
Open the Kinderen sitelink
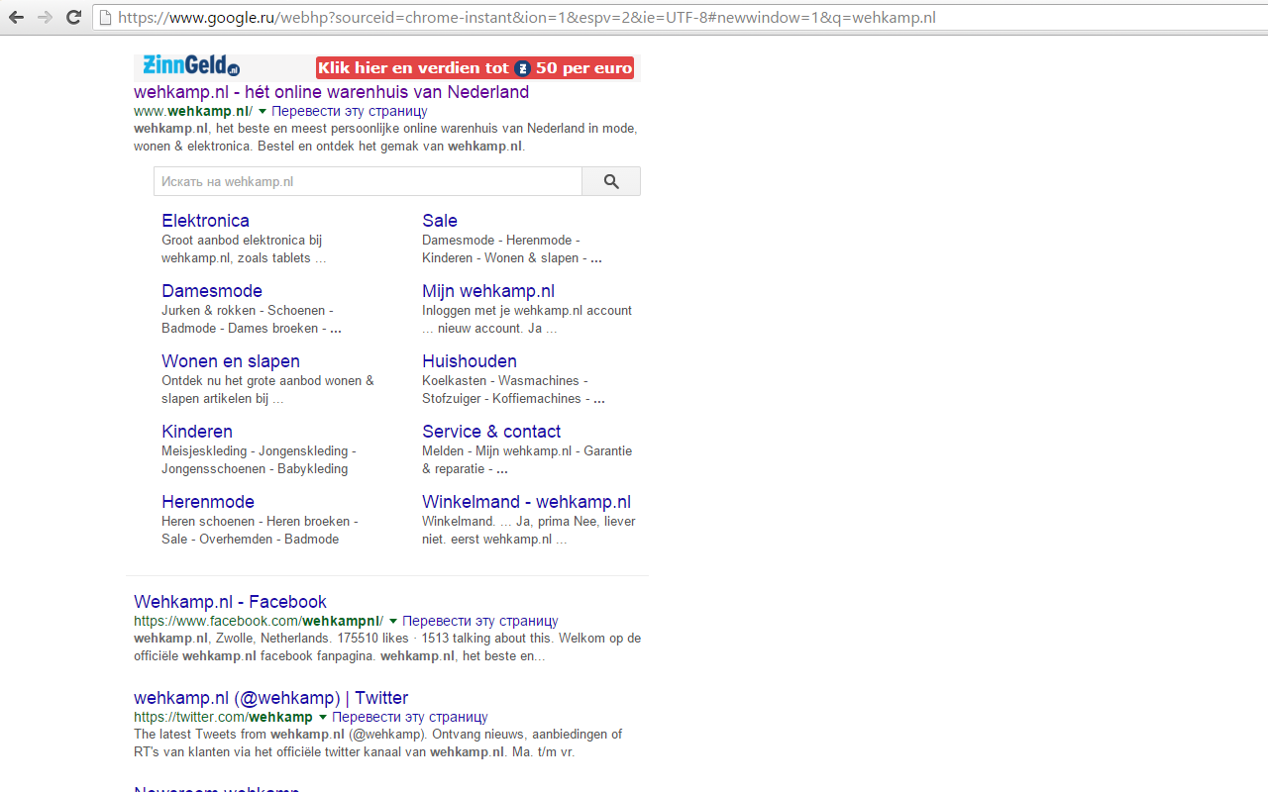tap(197, 432)
